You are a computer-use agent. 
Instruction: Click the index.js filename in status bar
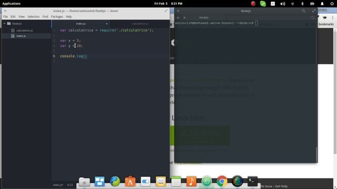pyautogui.click(x=58, y=185)
